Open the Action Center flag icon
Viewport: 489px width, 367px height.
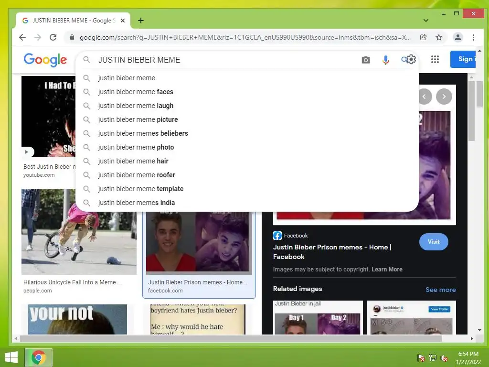pos(421,358)
